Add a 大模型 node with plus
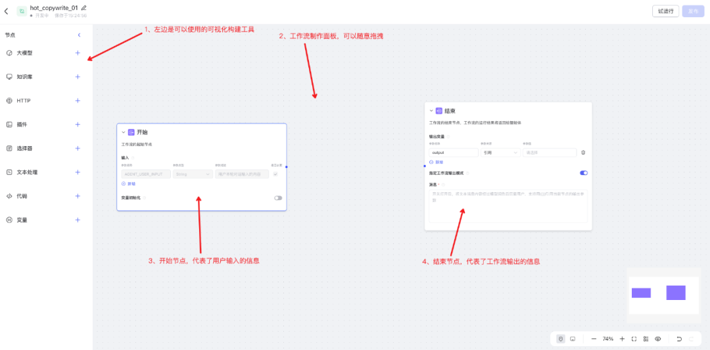Viewport: 710px width, 350px height. point(78,53)
